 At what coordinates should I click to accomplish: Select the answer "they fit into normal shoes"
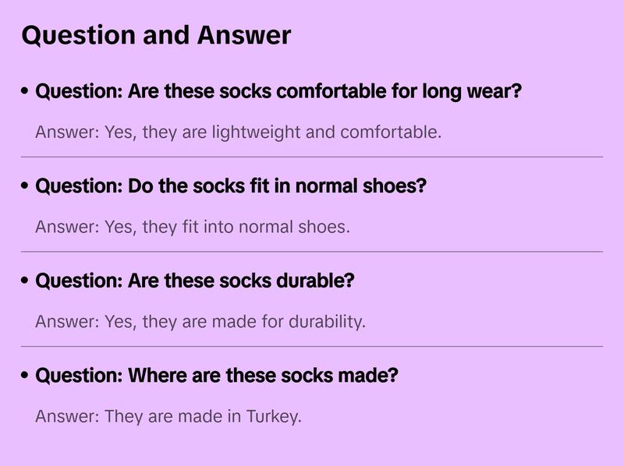[x=193, y=227]
